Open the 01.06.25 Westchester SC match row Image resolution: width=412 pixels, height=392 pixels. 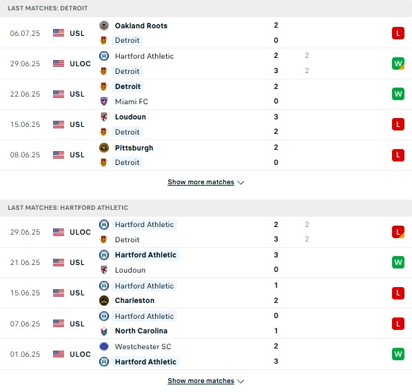(206, 354)
